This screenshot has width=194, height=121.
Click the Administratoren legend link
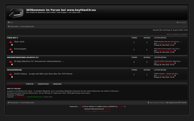20,97
